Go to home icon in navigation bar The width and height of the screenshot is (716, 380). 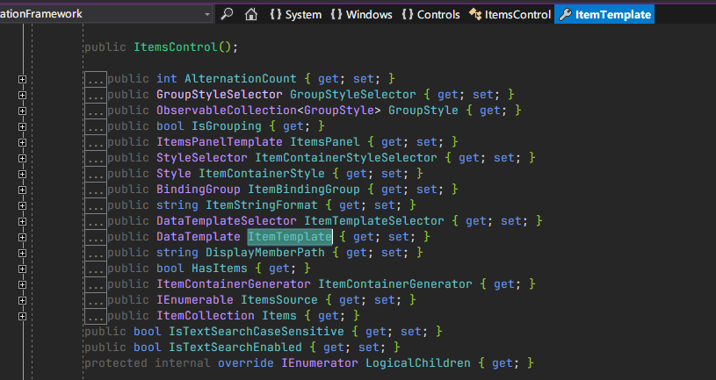pyautogui.click(x=250, y=14)
